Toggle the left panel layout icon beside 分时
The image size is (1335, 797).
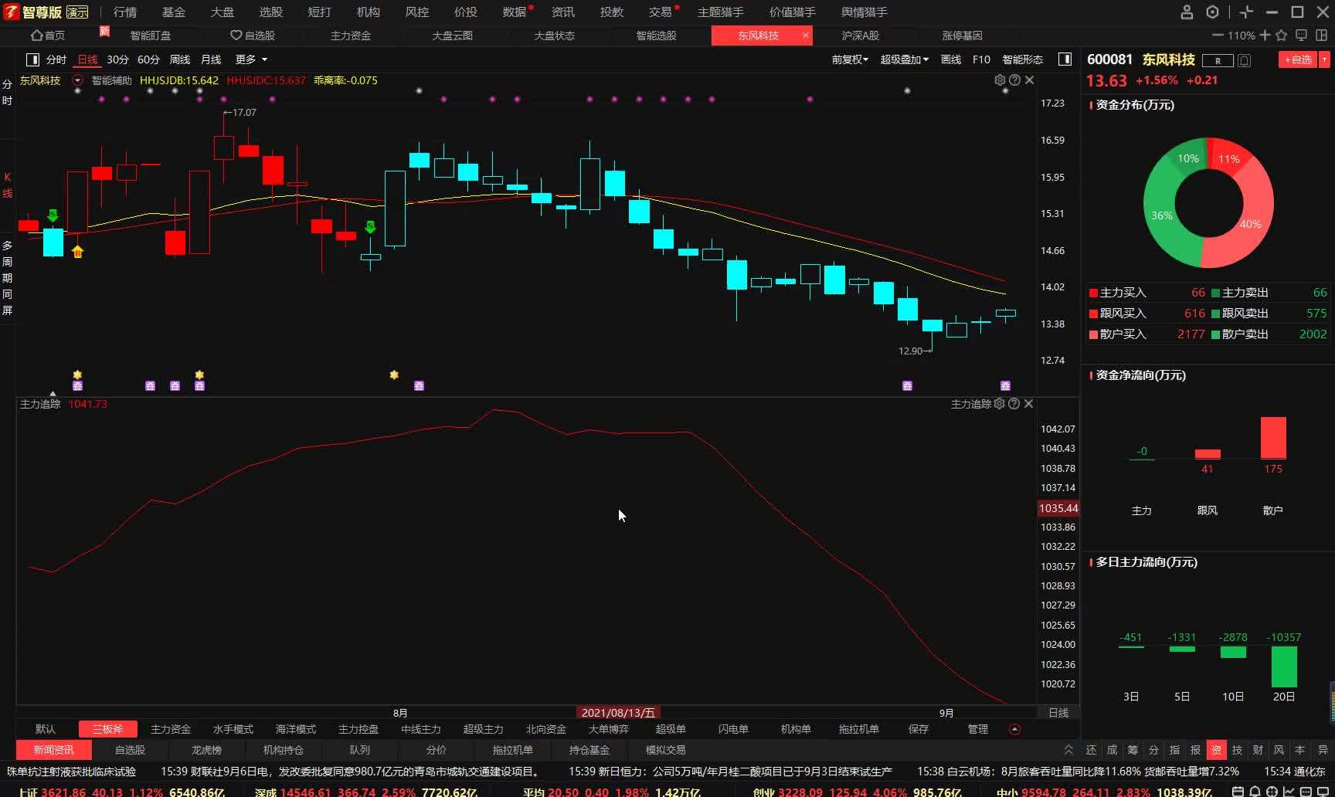pyautogui.click(x=32, y=59)
